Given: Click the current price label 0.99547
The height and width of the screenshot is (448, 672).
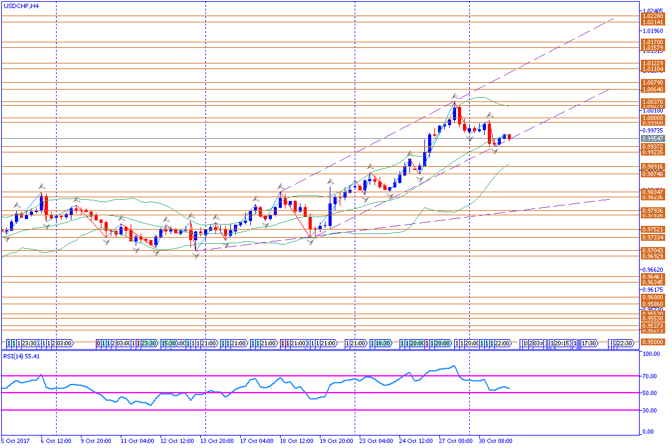Looking at the screenshot, I should tap(653, 139).
